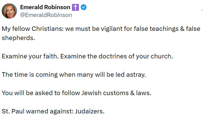
Task: Click the word 'Christians:' in the first line
Action: 45,29
